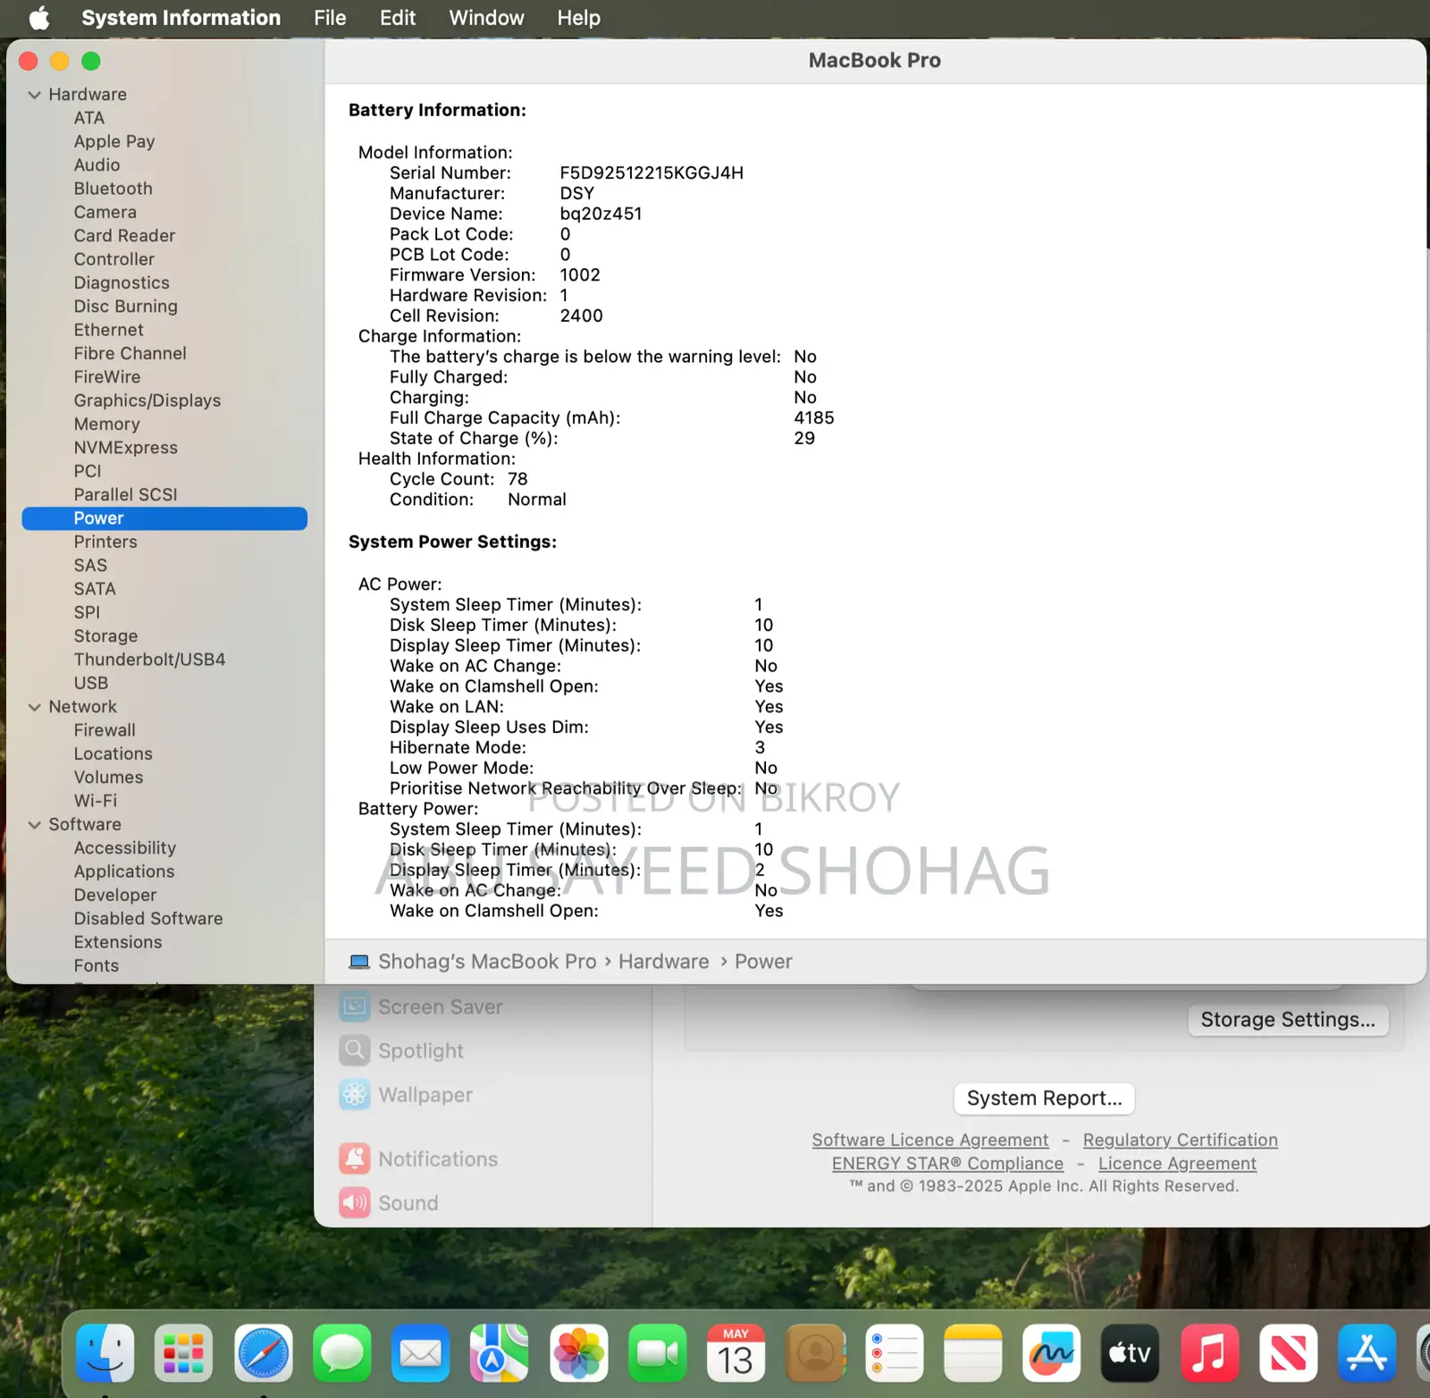Viewport: 1430px width, 1398px height.
Task: Open the System Information menu
Action: pyautogui.click(x=181, y=18)
